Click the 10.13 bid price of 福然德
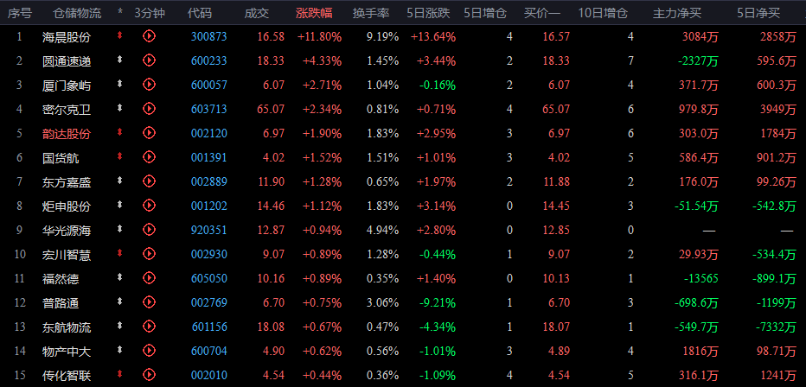Viewport: 806px width, 387px height. coord(556,278)
